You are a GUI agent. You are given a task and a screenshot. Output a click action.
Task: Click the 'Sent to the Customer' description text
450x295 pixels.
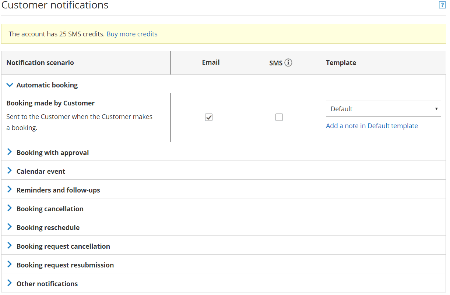click(x=79, y=122)
